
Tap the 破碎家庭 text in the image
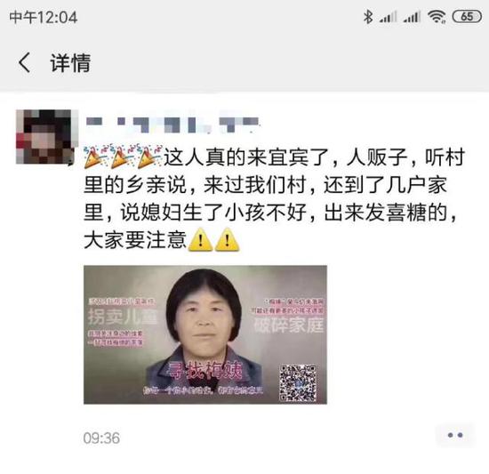tap(288, 325)
